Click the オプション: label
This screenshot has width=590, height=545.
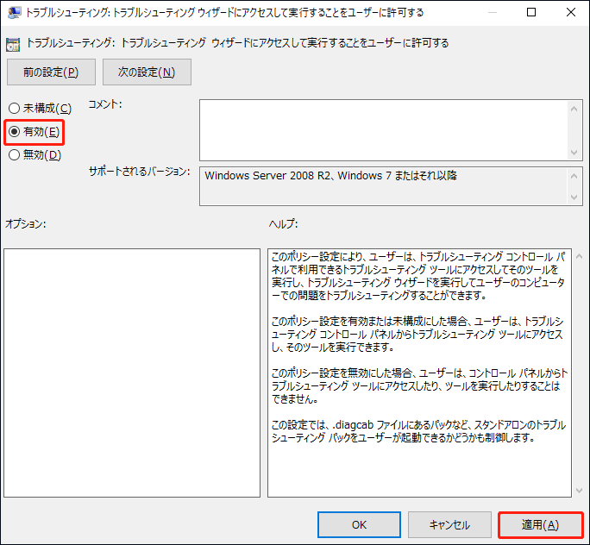26,224
